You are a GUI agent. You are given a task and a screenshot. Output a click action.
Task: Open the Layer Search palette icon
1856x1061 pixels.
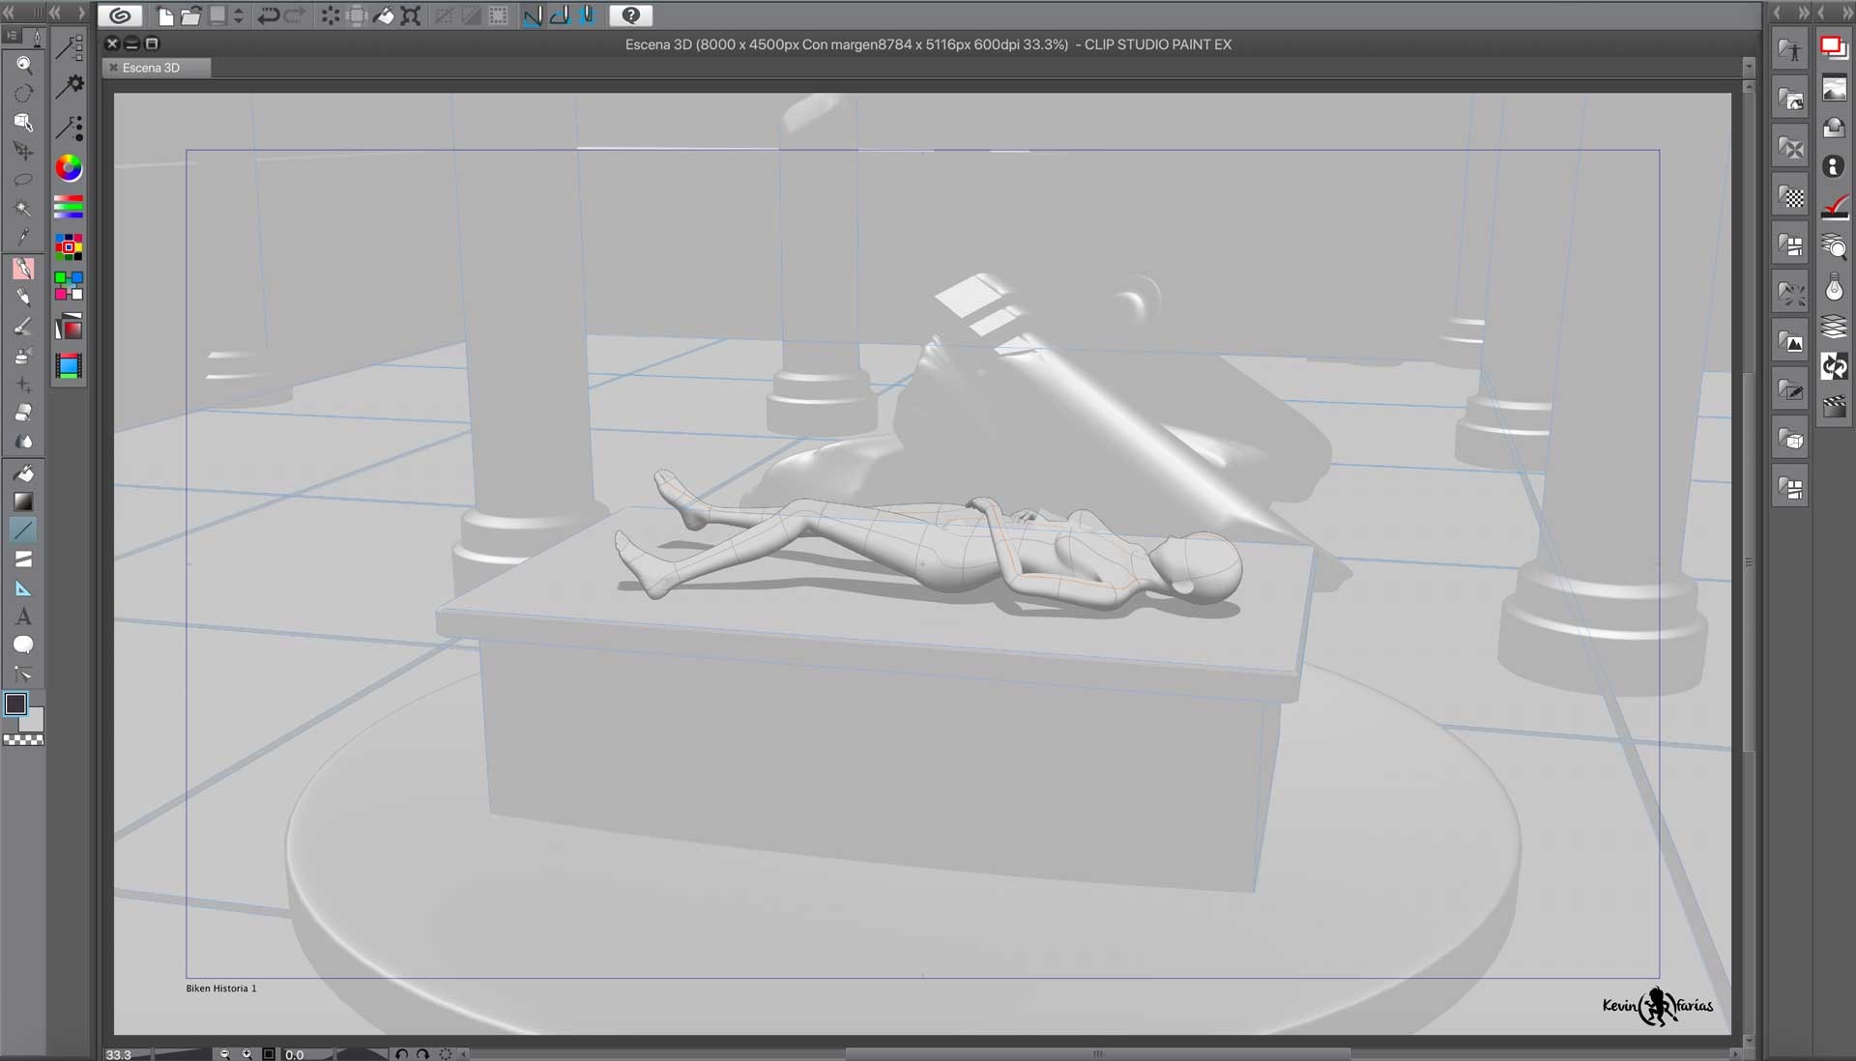[x=1834, y=246]
